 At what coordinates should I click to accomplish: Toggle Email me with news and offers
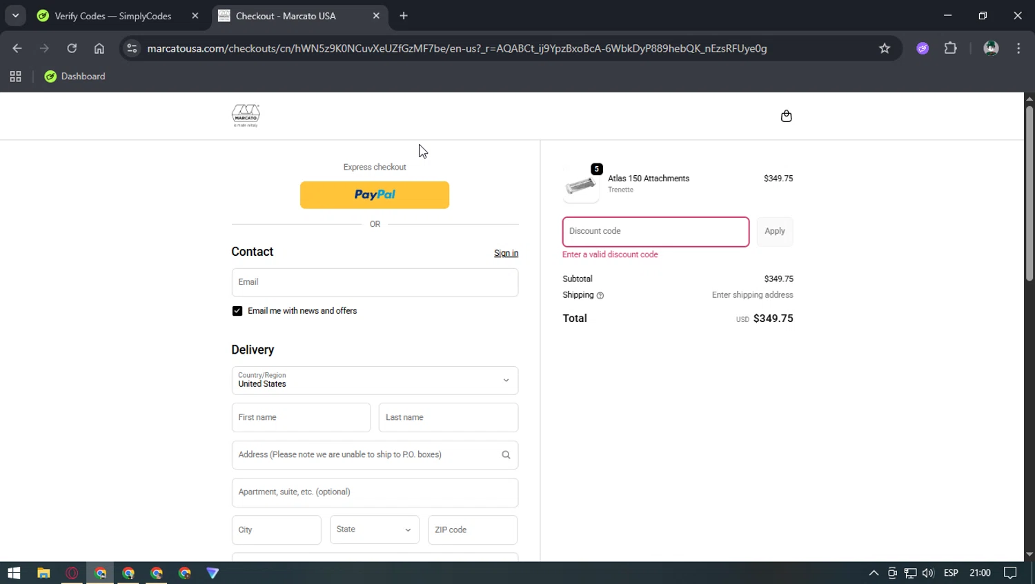coord(237,311)
